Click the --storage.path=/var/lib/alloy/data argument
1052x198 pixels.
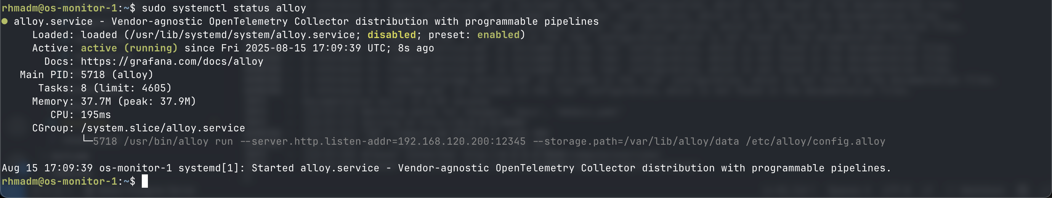click(x=635, y=142)
